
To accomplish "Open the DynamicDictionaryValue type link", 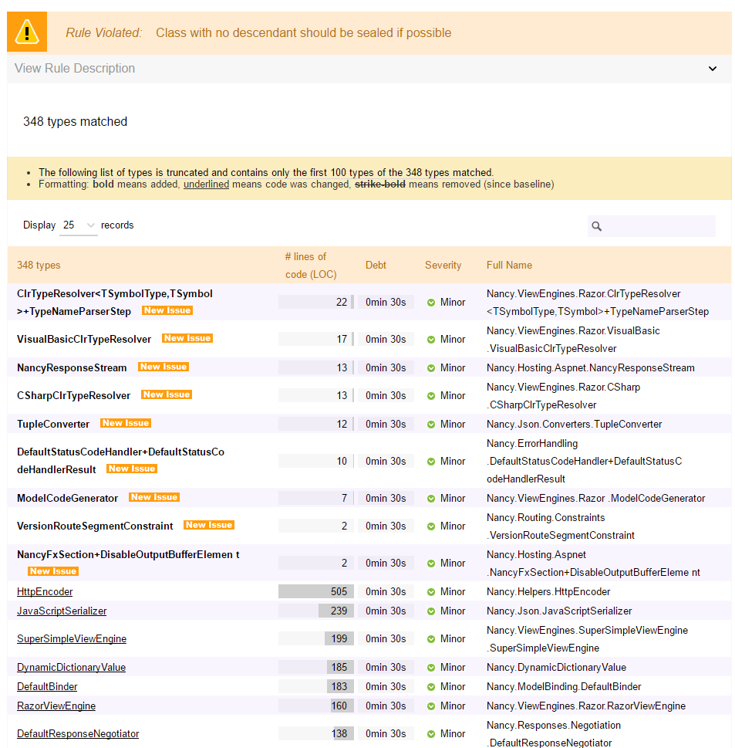I will tap(71, 668).
